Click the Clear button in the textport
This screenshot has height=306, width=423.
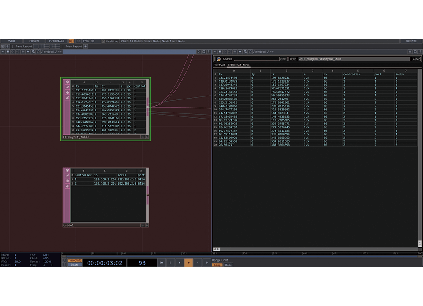(416, 59)
